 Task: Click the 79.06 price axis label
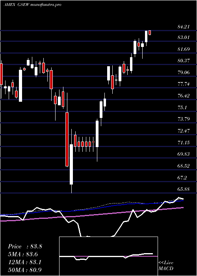[x=184, y=72]
